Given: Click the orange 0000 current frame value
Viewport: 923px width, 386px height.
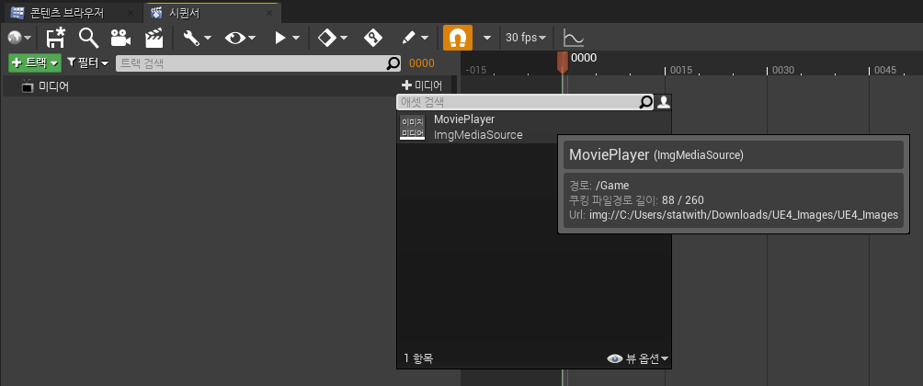Looking at the screenshot, I should click(x=421, y=63).
